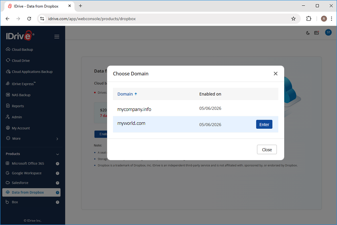Open My Account in the sidebar
Viewport: 337px width, 225px height.
point(21,128)
